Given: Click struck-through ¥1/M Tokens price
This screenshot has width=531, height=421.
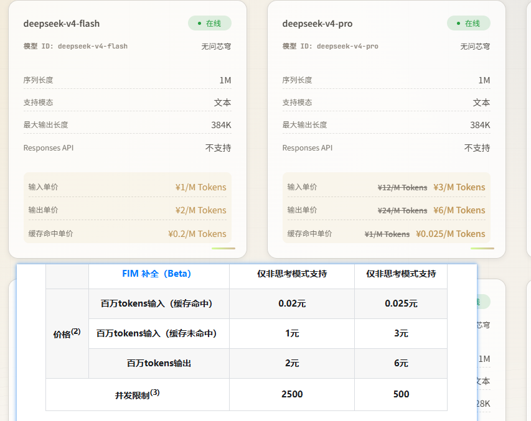Looking at the screenshot, I should (x=387, y=234).
